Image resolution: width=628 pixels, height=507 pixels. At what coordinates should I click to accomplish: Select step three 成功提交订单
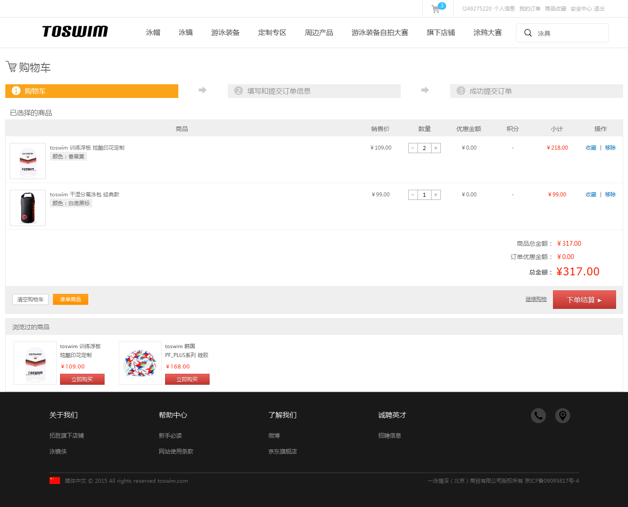coord(537,91)
